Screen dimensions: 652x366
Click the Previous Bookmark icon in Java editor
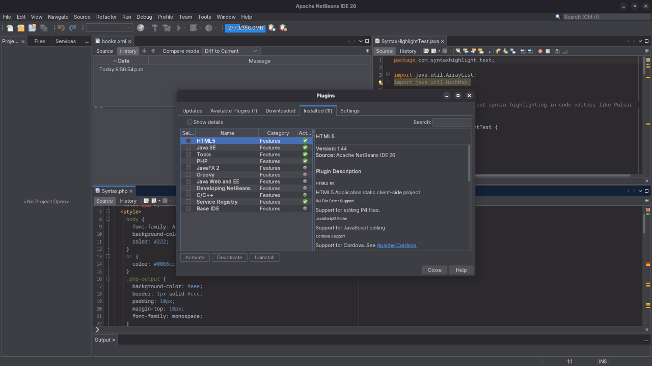pyautogui.click(x=498, y=51)
